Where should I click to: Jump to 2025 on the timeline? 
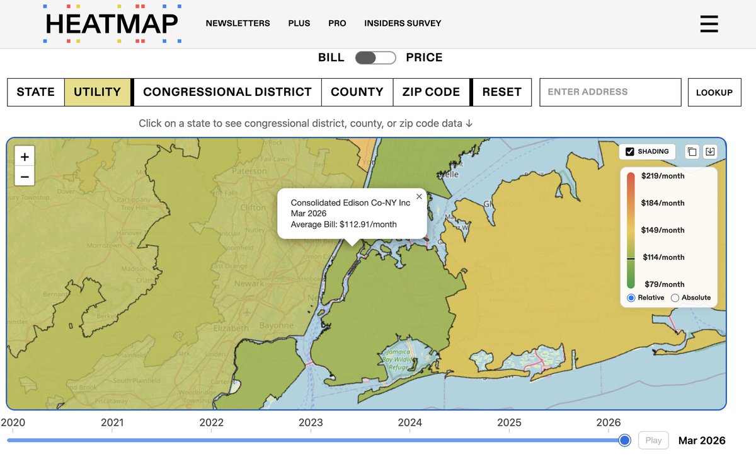click(x=509, y=422)
